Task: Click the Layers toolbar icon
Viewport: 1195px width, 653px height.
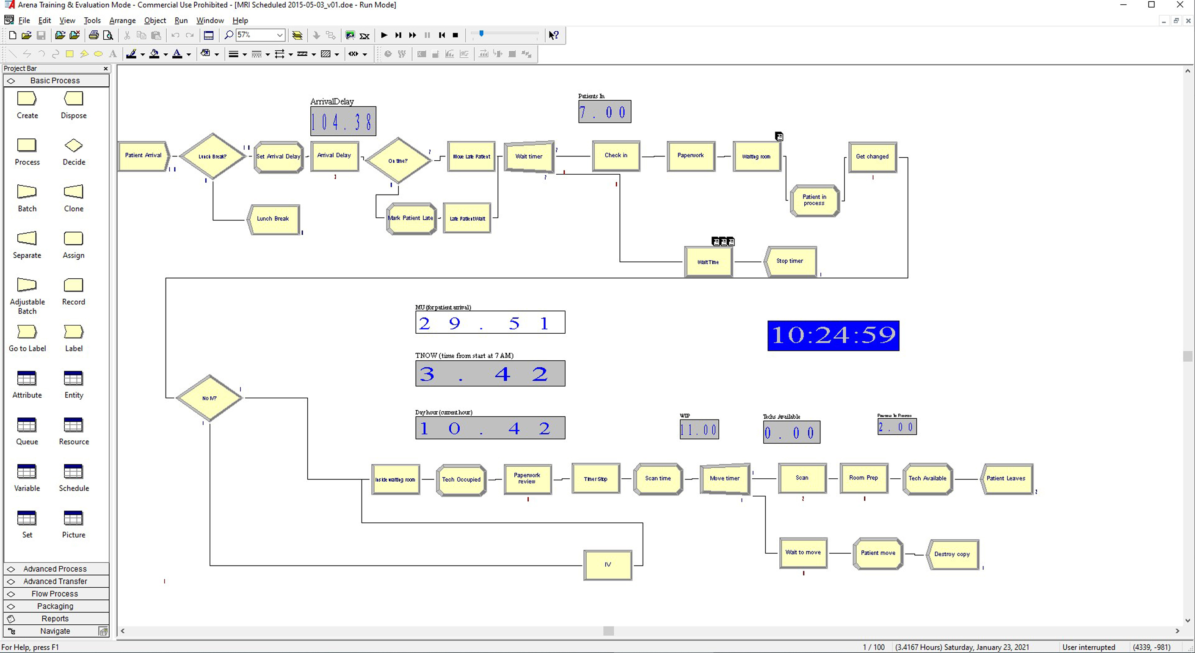Action: (x=297, y=35)
